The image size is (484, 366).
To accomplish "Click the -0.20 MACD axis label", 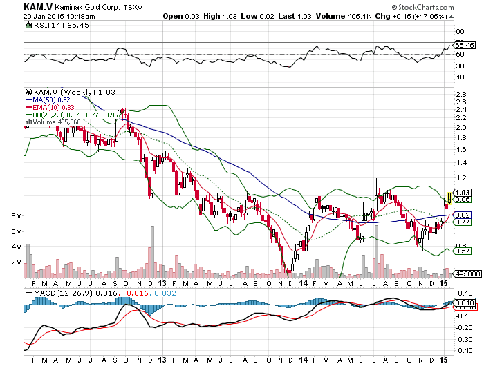I will tap(464, 328).
